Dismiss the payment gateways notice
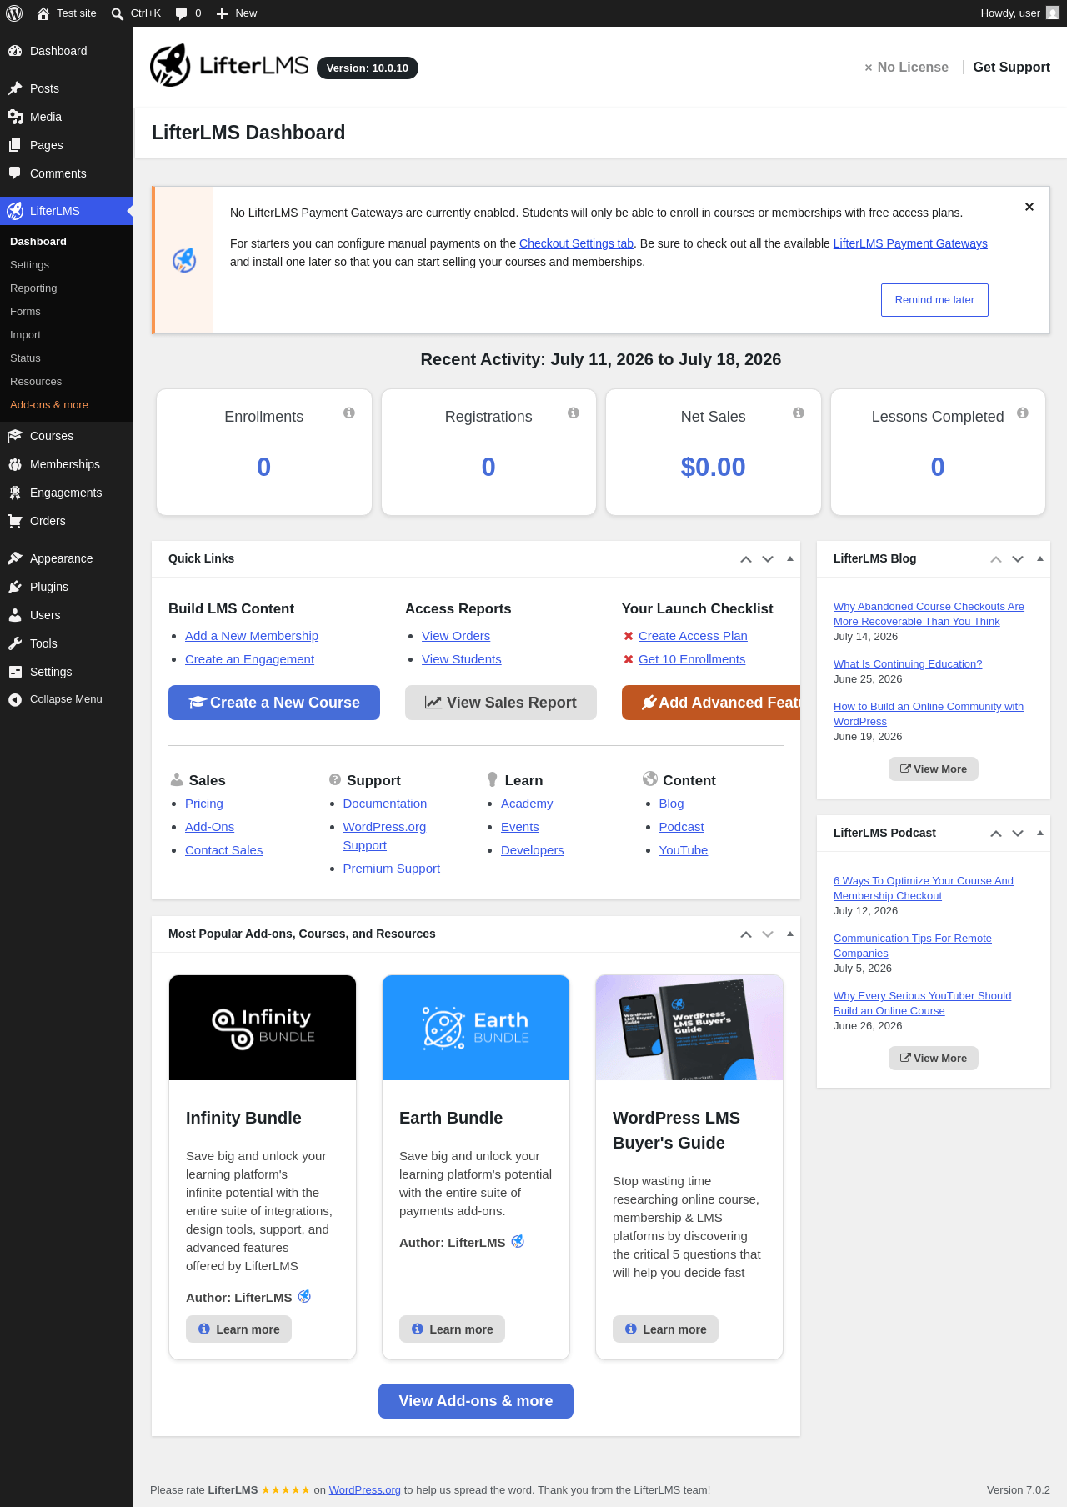The width and height of the screenshot is (1067, 1507). 1029,207
